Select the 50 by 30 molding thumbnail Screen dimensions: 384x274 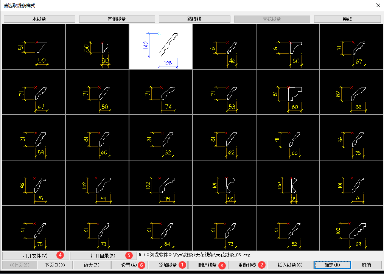97,47
